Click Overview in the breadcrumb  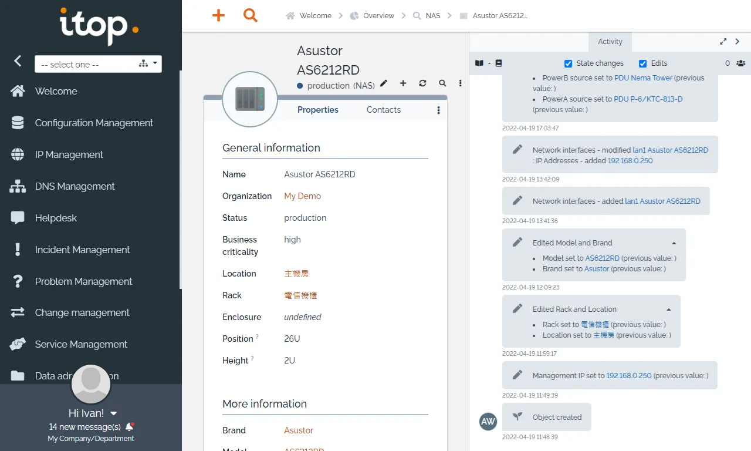coord(378,16)
